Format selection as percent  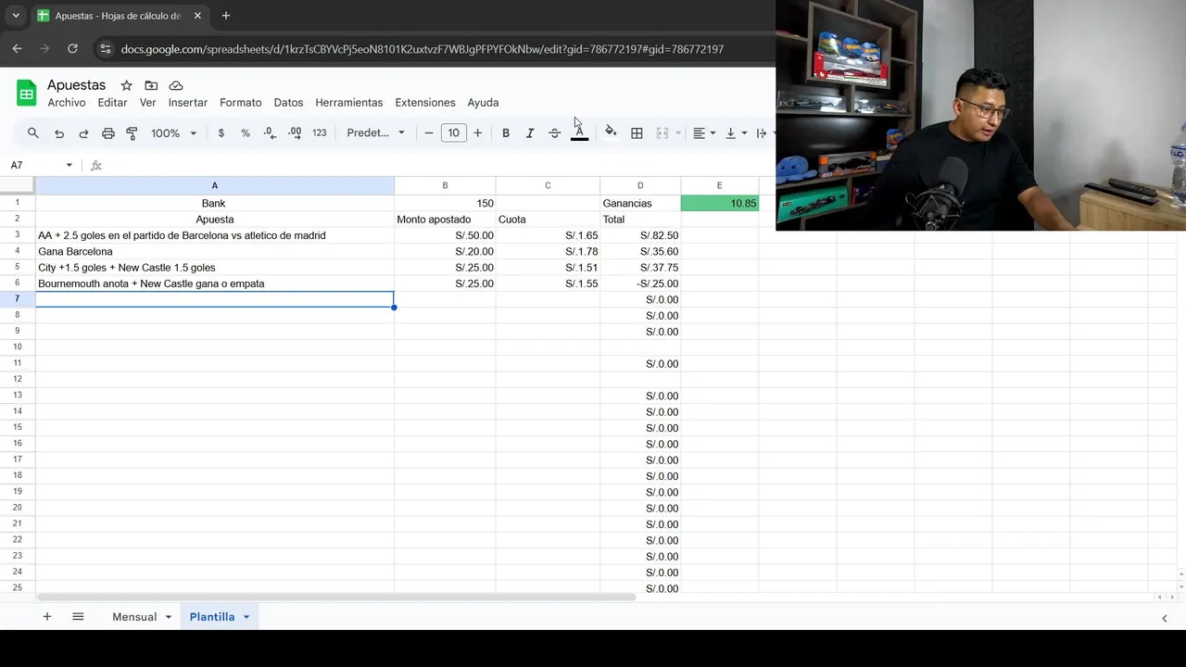[x=246, y=133]
